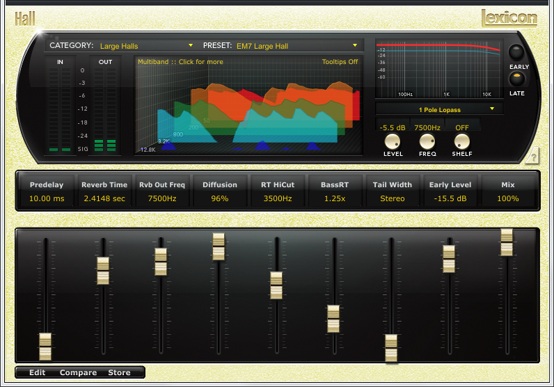Click the Tail Width fader handle
554x387 pixels.
point(391,348)
